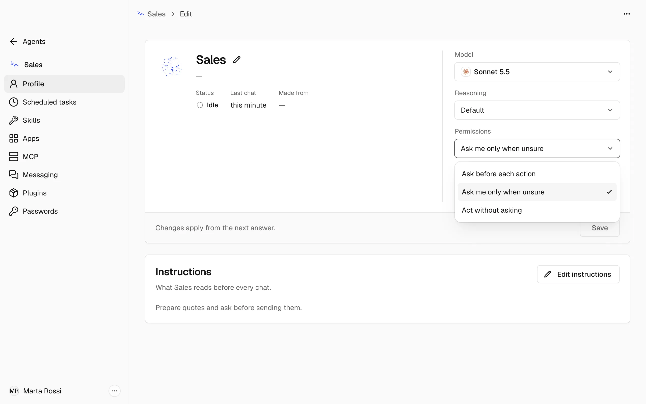Click the Edit breadcrumb text
646x404 pixels.
186,14
